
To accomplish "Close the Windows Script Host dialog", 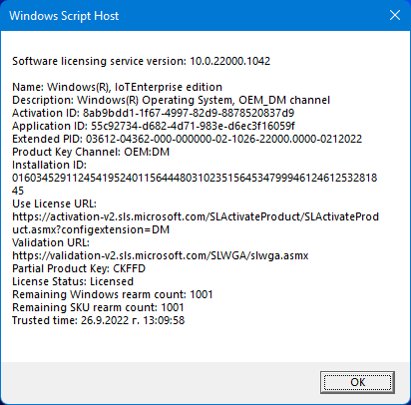I will click(395, 15).
